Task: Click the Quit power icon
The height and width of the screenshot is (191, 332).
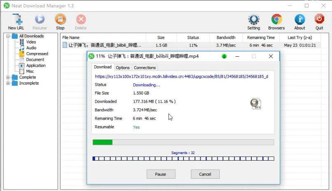Action: click(319, 19)
